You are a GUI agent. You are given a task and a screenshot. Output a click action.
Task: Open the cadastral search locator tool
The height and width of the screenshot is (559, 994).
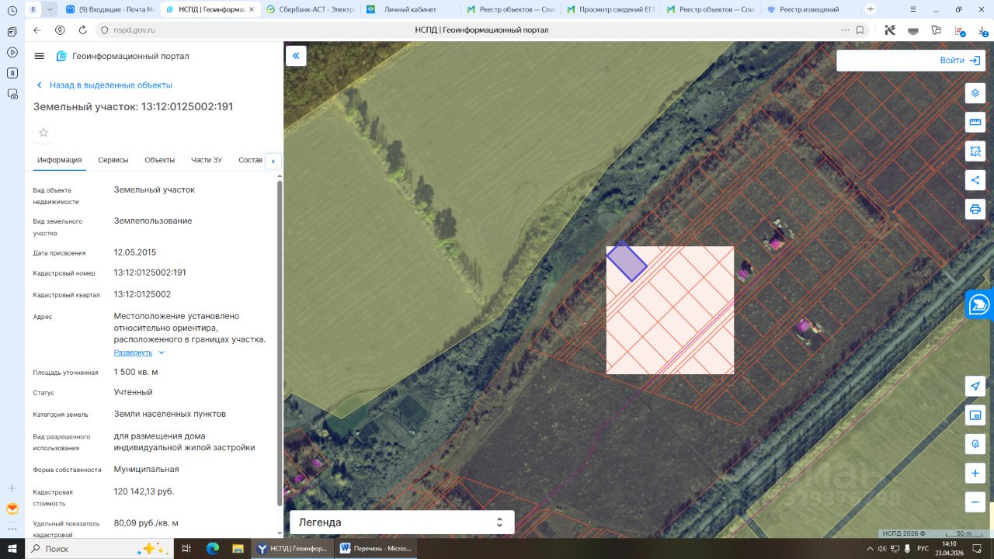[975, 444]
